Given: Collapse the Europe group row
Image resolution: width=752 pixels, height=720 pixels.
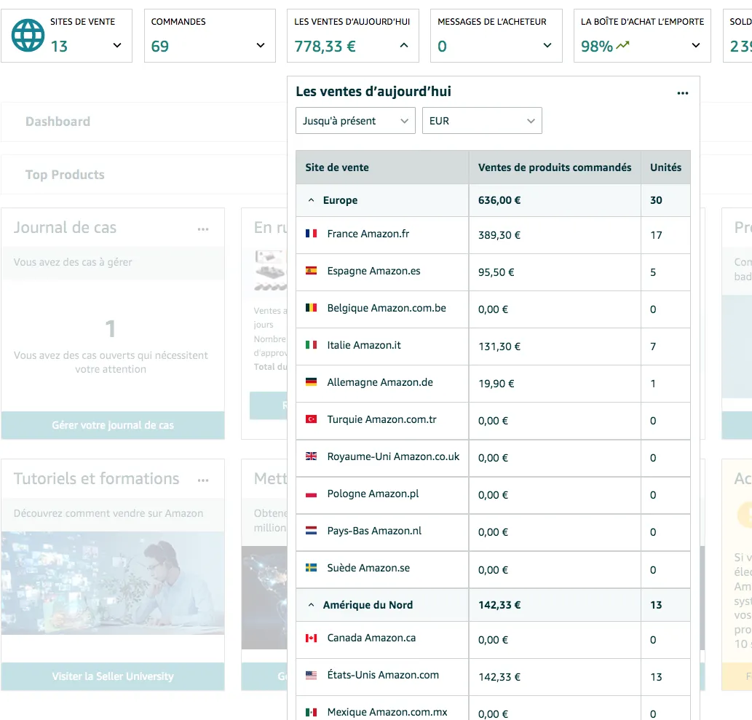Looking at the screenshot, I should coord(312,200).
